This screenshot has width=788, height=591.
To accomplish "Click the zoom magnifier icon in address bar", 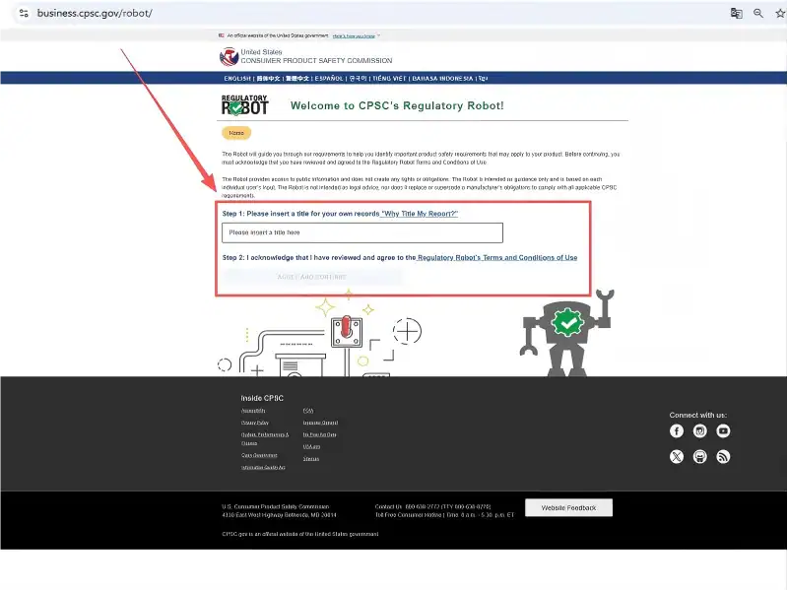I will click(x=758, y=14).
